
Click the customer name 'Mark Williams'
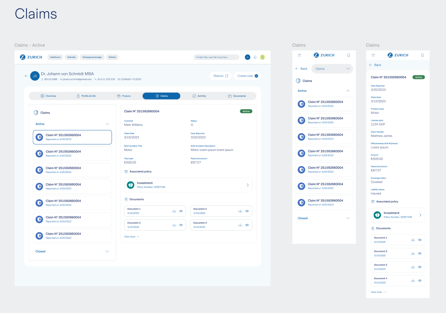coord(133,125)
